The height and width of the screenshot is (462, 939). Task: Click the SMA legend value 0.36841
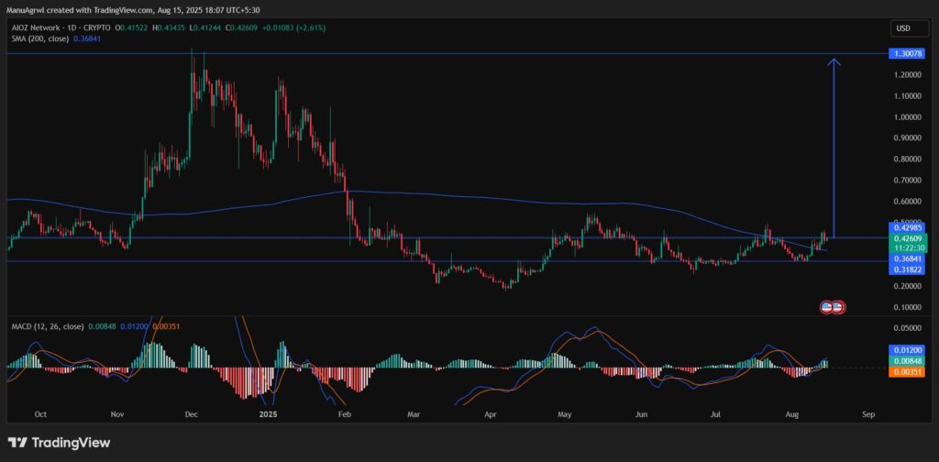tap(86, 38)
